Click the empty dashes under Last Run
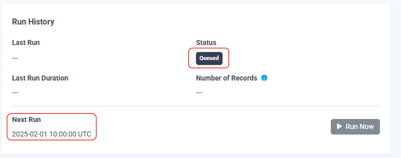The image size is (401, 158). (x=15, y=58)
